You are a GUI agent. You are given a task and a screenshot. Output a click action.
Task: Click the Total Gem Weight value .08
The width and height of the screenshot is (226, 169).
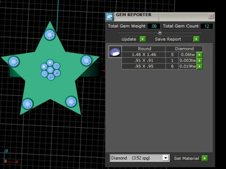(x=154, y=26)
